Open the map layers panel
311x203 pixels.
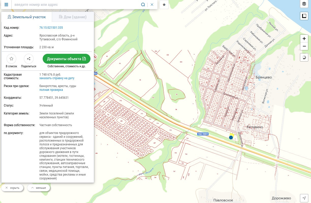(304, 4)
